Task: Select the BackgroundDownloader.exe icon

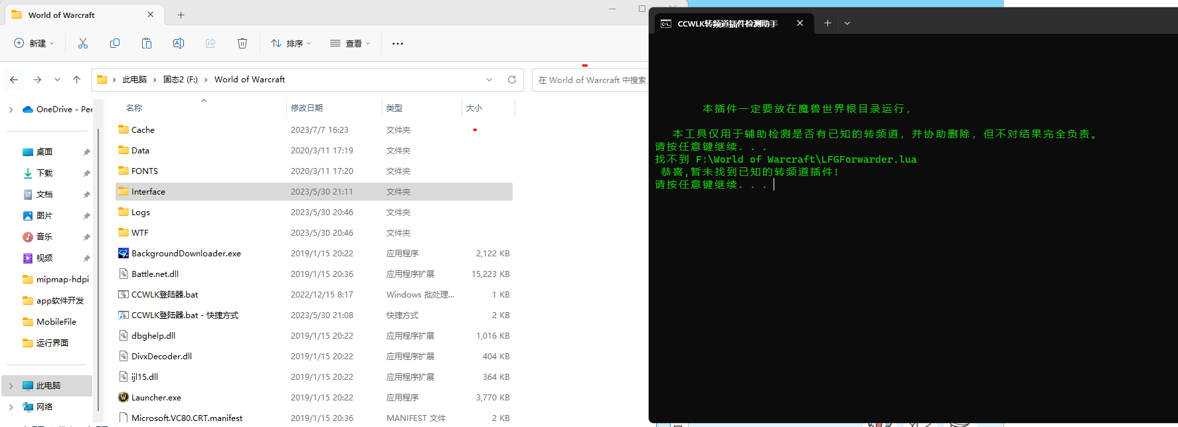Action: (124, 253)
